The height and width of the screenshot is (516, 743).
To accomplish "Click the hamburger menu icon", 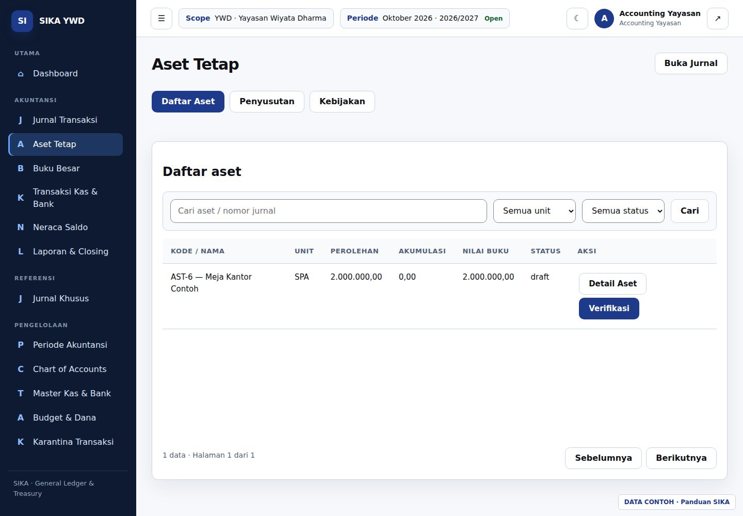I will [x=161, y=19].
